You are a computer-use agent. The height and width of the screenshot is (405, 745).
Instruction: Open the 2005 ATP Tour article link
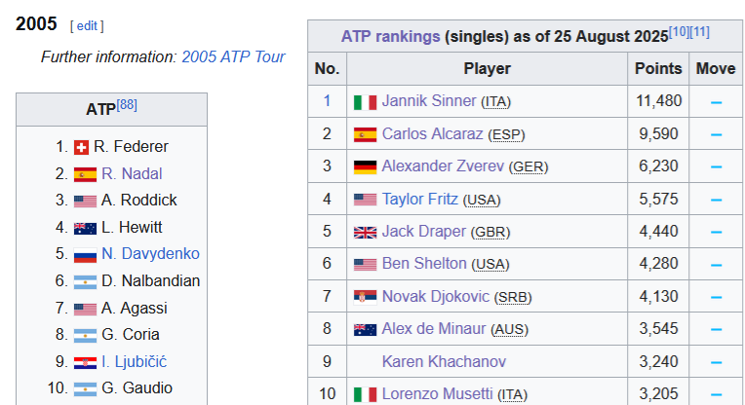233,56
